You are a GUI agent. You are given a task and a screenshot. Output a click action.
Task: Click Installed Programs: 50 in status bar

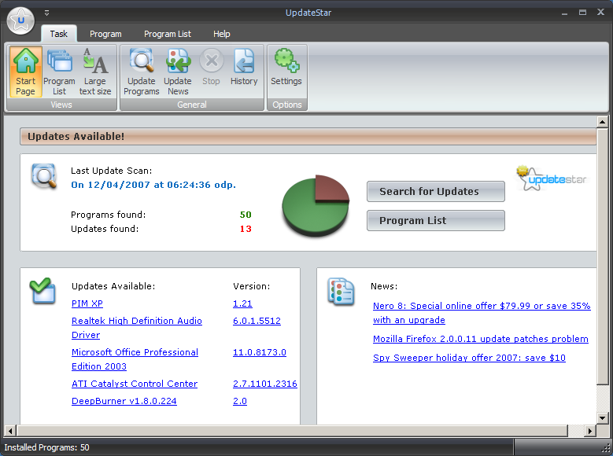click(47, 447)
